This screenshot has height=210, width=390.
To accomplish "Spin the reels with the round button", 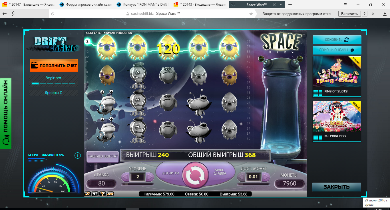I will pos(196,176).
